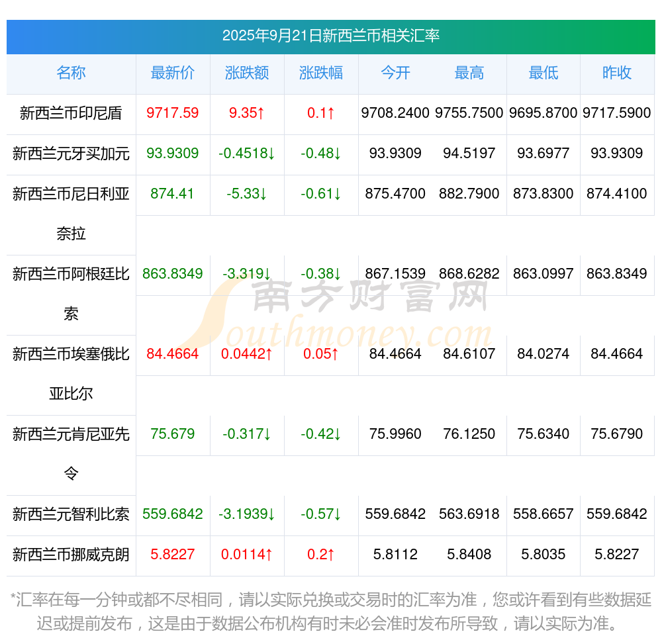Click high value 868.6282

click(469, 274)
